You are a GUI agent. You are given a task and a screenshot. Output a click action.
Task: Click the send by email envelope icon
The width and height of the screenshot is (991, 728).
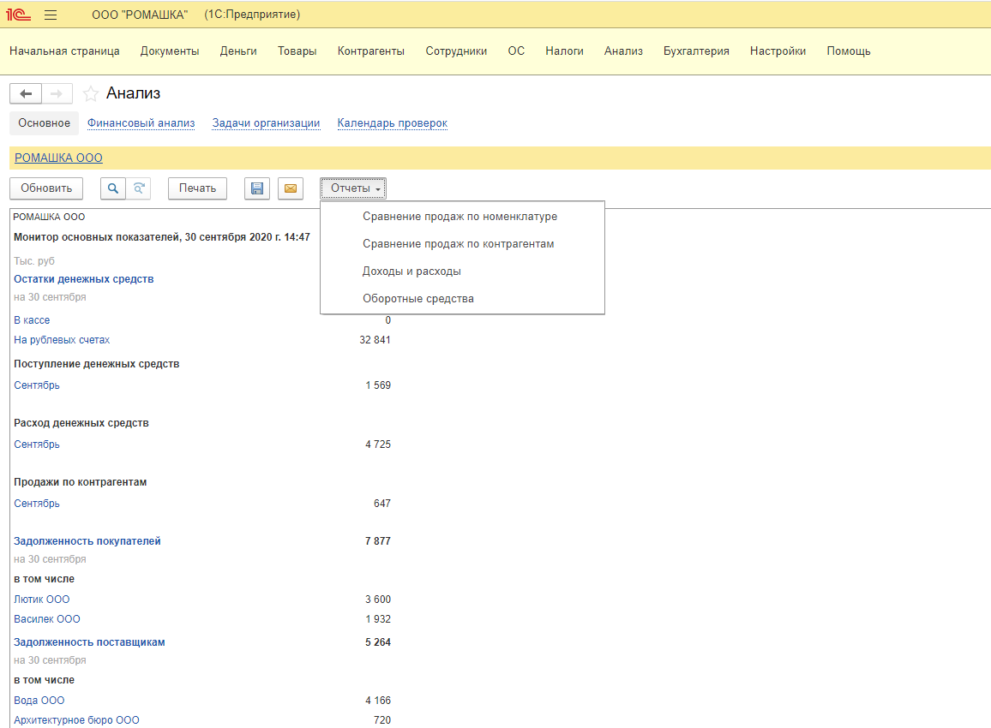coord(291,188)
